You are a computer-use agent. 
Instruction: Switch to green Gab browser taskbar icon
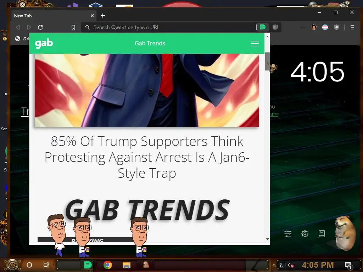click(88, 265)
